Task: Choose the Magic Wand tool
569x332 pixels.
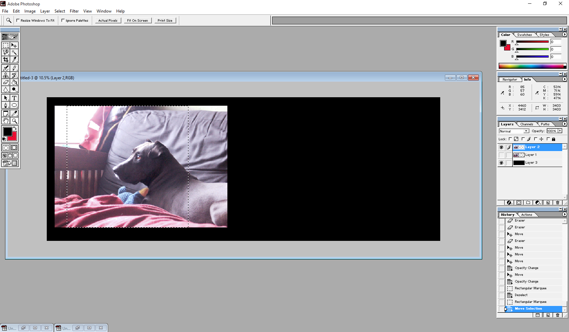Action: (x=14, y=53)
